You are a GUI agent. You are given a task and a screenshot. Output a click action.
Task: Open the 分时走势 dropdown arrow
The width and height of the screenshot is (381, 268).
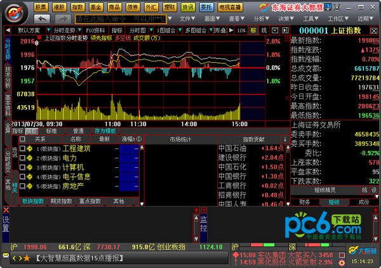point(79,30)
